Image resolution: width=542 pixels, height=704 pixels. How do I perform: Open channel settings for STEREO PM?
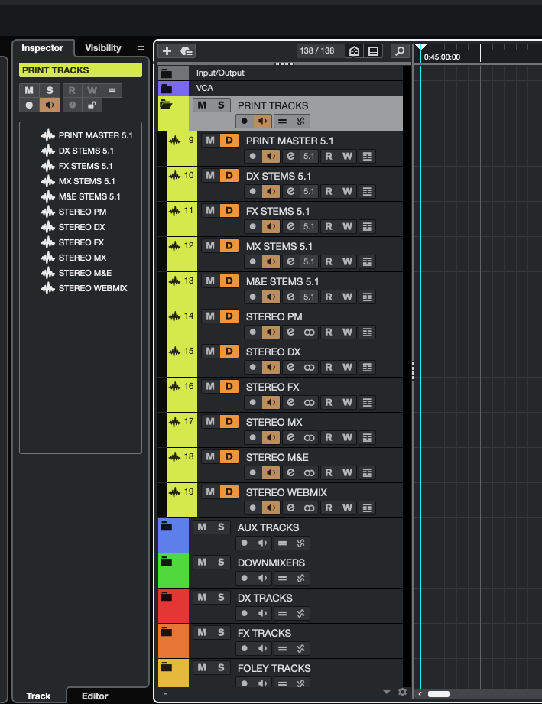290,332
